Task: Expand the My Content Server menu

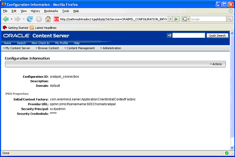Action: point(16,48)
